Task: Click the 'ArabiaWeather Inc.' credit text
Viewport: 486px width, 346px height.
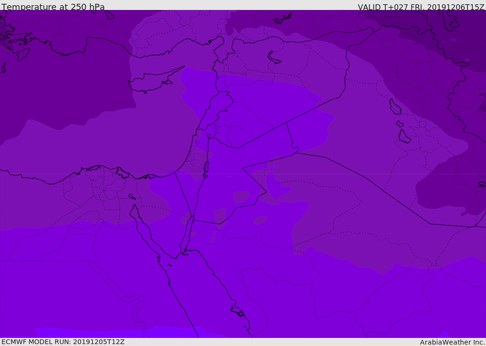Action: (x=452, y=342)
